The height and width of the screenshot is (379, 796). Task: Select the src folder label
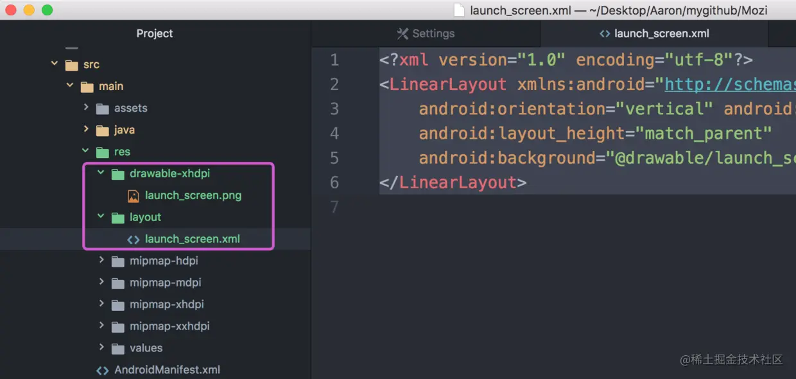pyautogui.click(x=91, y=64)
